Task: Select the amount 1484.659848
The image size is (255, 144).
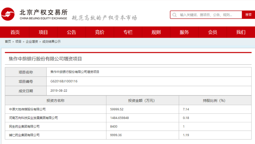Action: [x=120, y=118]
